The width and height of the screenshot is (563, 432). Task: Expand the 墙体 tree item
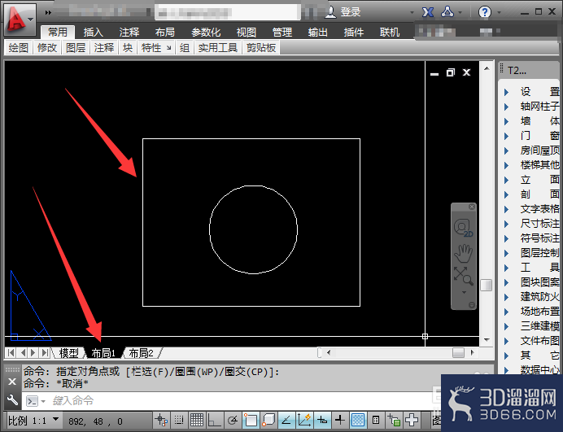tap(506, 121)
